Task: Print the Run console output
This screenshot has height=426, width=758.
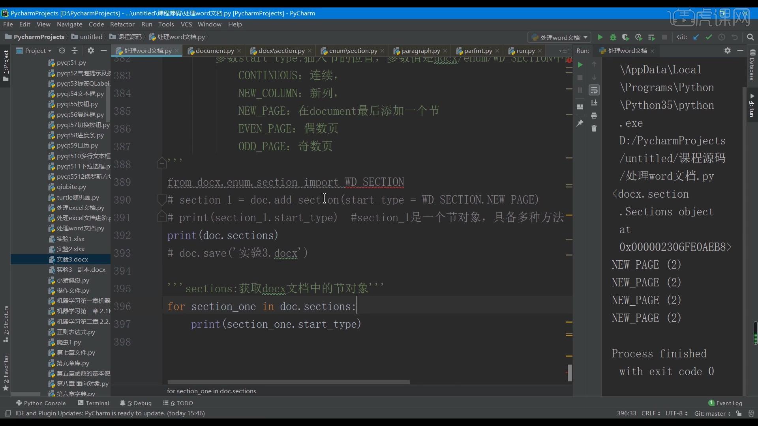Action: click(594, 116)
